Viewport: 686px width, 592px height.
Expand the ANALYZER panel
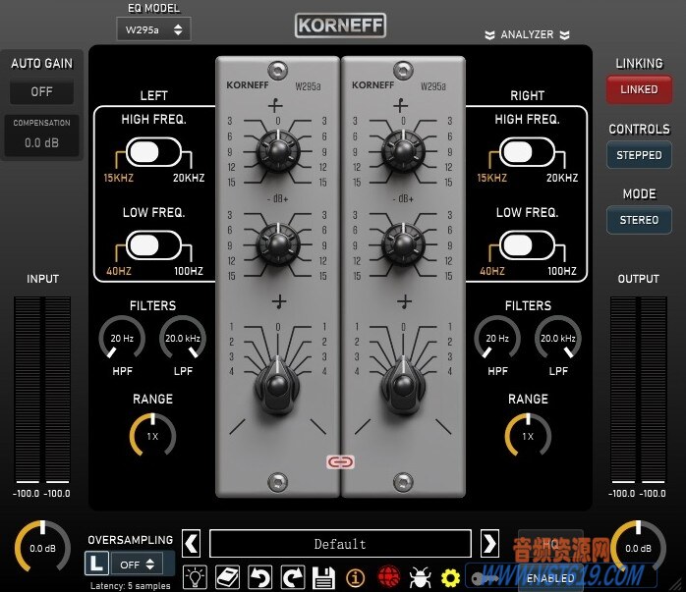pyautogui.click(x=527, y=34)
